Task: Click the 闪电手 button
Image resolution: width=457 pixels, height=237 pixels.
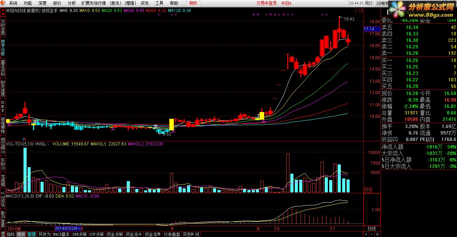Action: (382, 3)
